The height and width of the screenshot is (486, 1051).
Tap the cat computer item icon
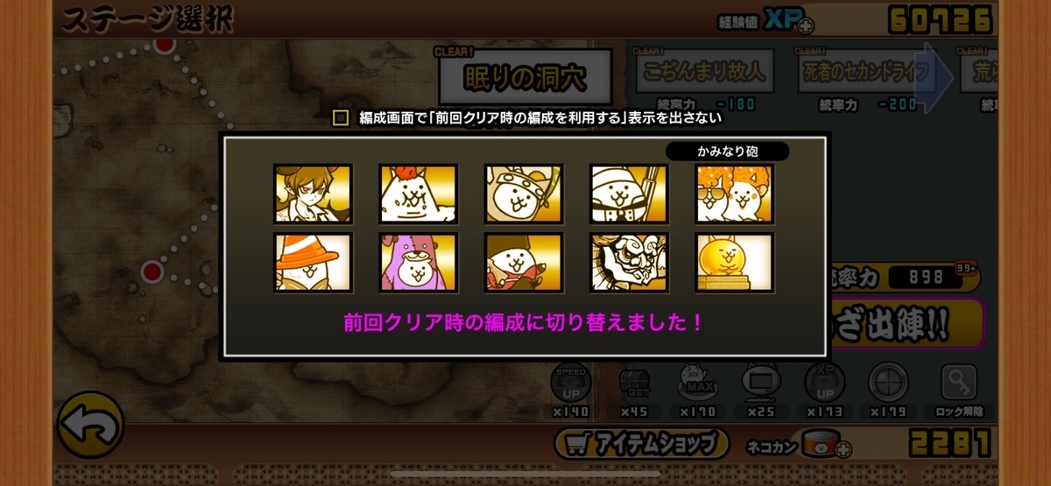pos(761,384)
